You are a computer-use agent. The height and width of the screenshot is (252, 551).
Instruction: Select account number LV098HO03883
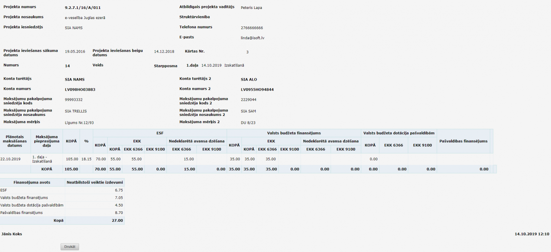[x=80, y=89]
